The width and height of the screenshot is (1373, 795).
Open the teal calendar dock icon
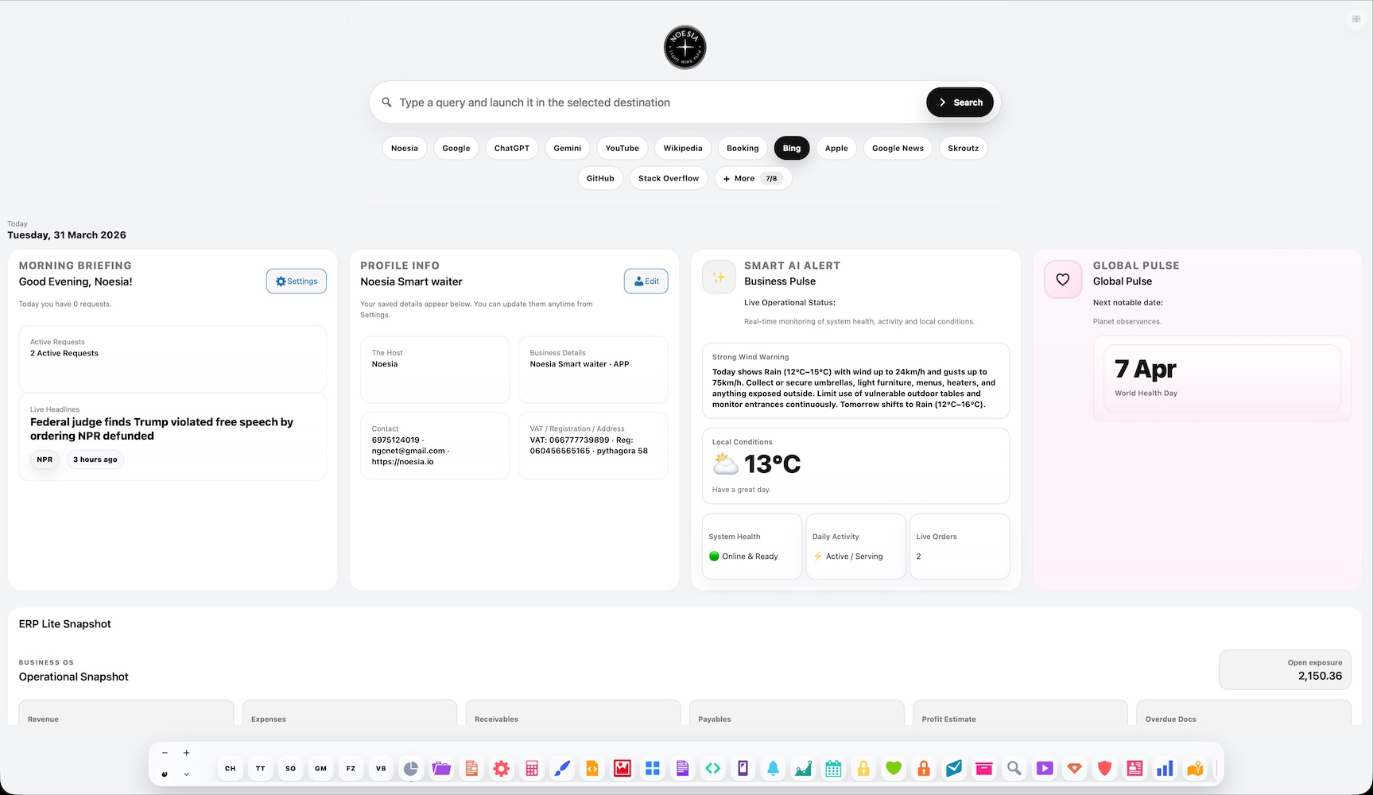833,769
